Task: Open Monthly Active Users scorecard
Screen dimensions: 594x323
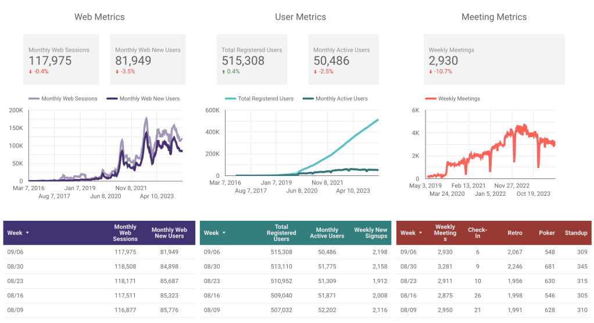Action: click(343, 59)
